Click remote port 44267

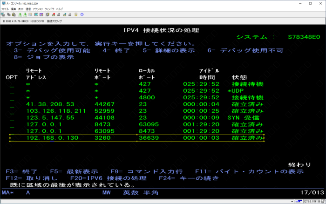[104, 104]
